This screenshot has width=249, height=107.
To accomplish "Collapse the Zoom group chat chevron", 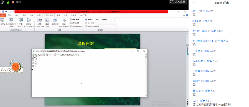I will coord(194,3).
